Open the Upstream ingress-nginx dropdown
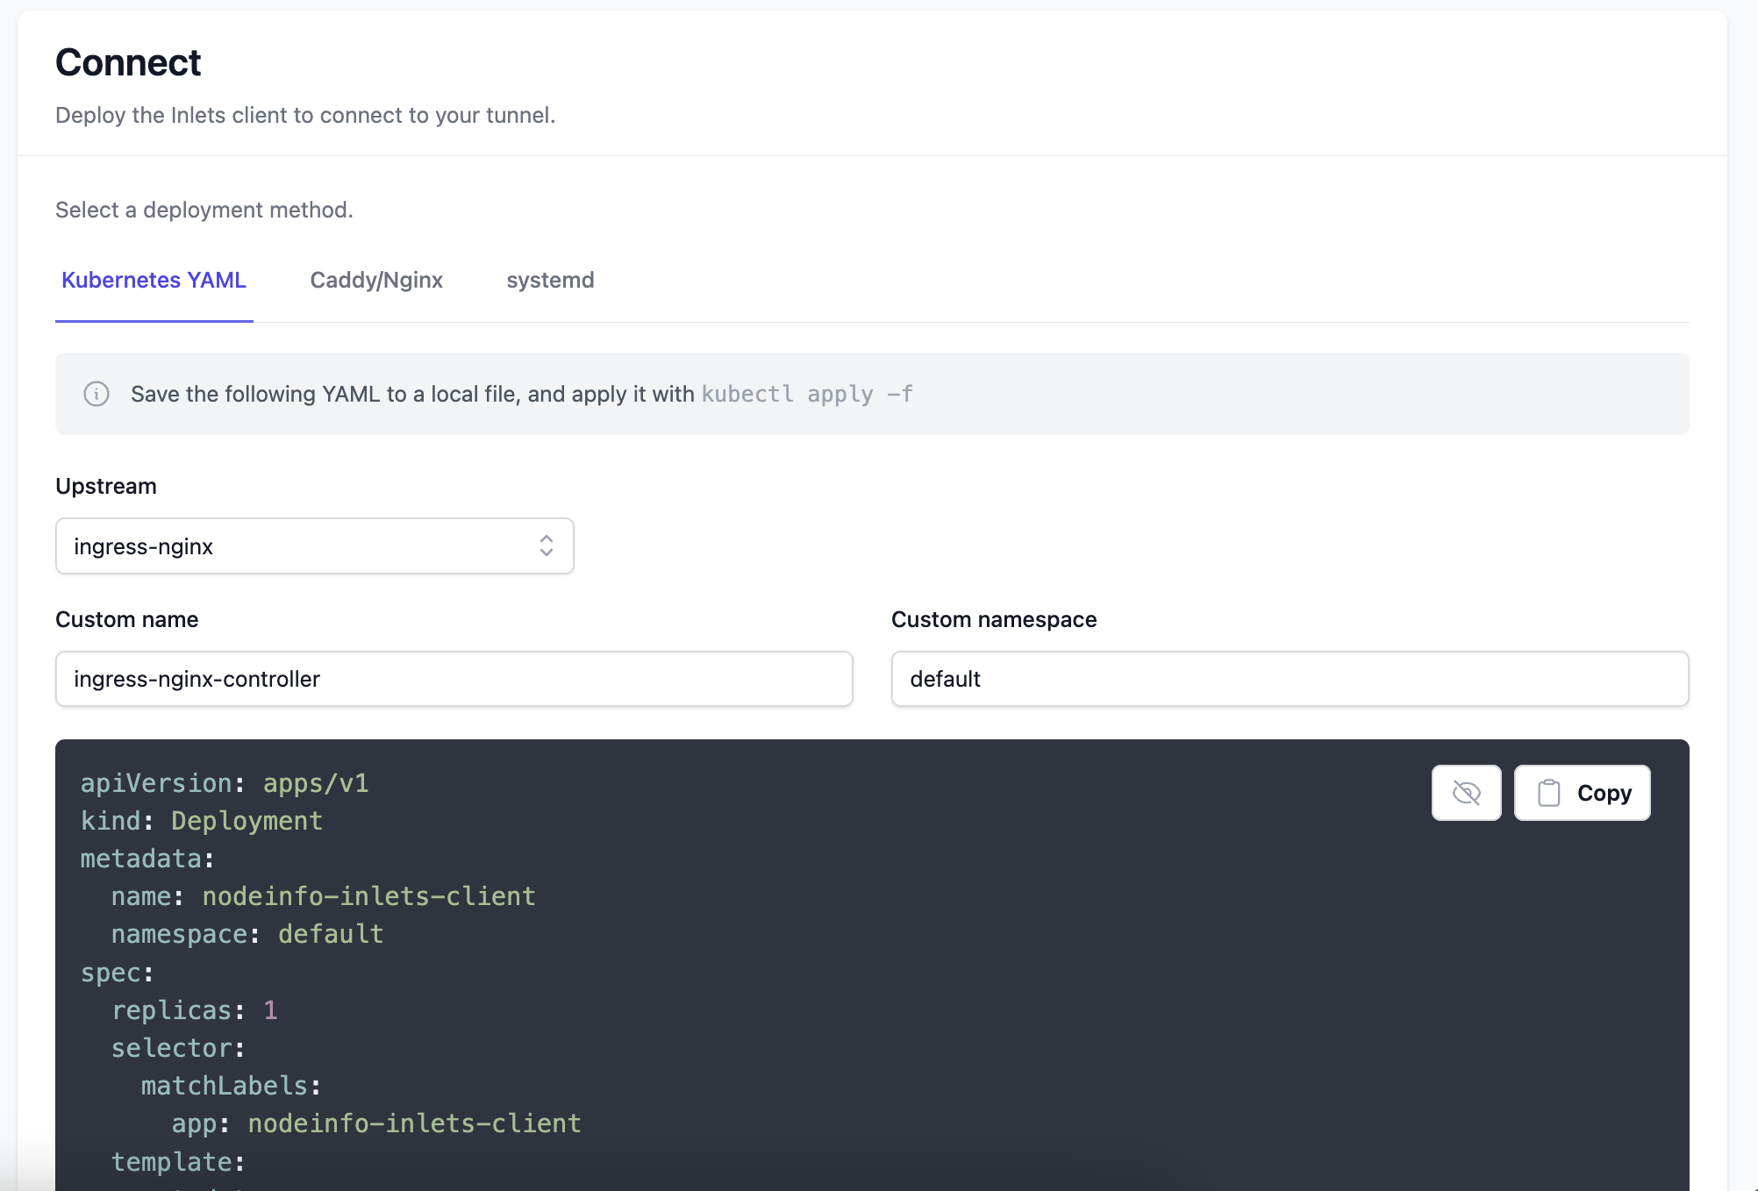Viewport: 1758px width, 1191px height. 314,546
